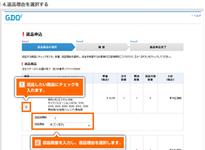
Task: Click the orange number 2 callout badge
Action: [x=38, y=143]
